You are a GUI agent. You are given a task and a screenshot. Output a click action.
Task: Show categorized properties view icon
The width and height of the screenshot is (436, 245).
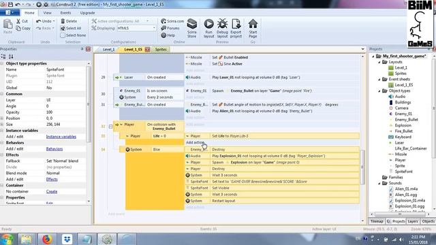pos(3,56)
